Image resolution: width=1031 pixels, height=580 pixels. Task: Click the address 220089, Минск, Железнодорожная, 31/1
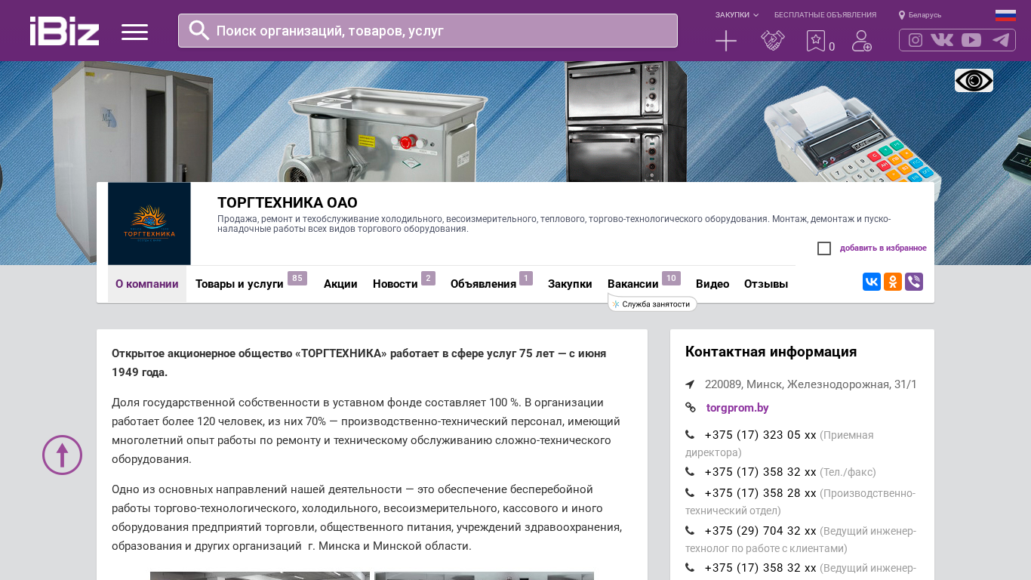pyautogui.click(x=811, y=384)
